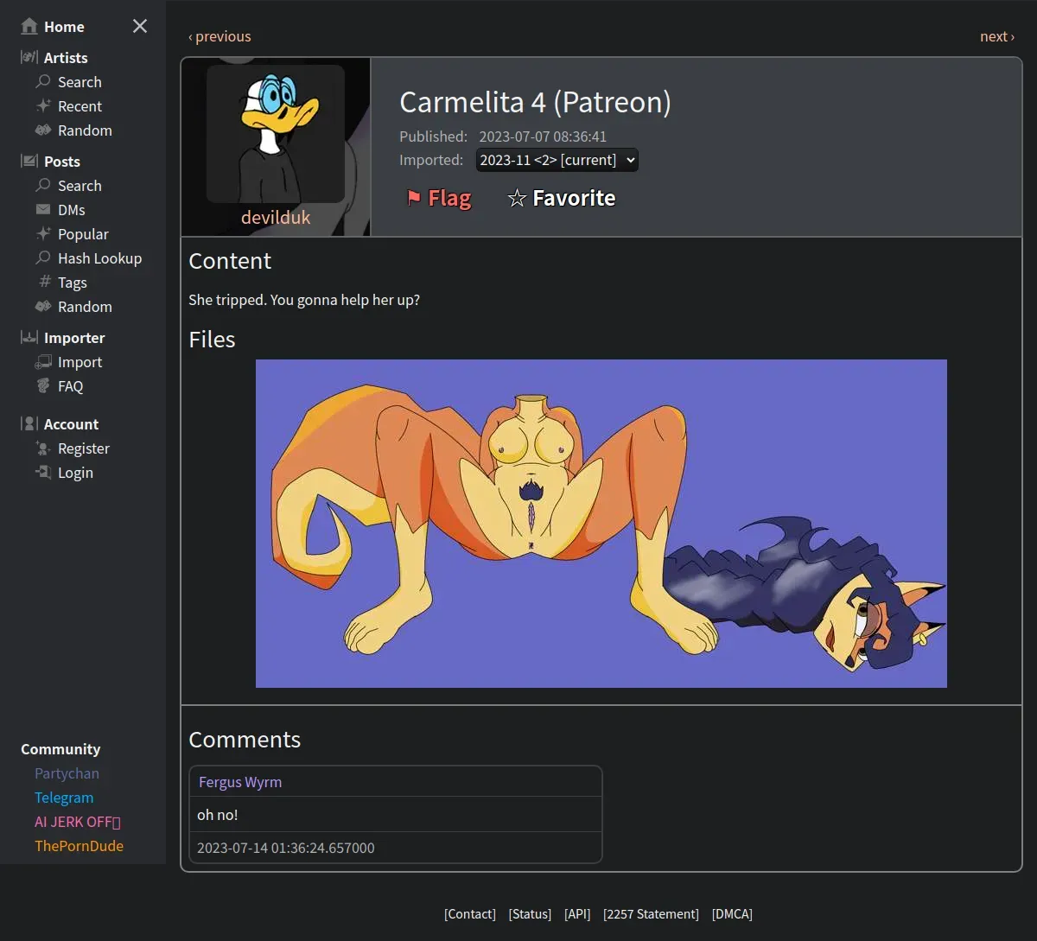Open Recent artists via its sparkle icon
This screenshot has width=1037, height=941.
click(x=43, y=106)
